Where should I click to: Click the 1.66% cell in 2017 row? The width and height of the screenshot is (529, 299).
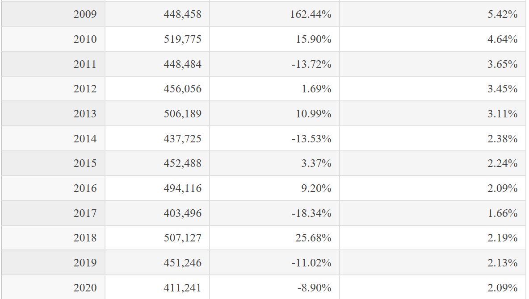(x=432, y=213)
